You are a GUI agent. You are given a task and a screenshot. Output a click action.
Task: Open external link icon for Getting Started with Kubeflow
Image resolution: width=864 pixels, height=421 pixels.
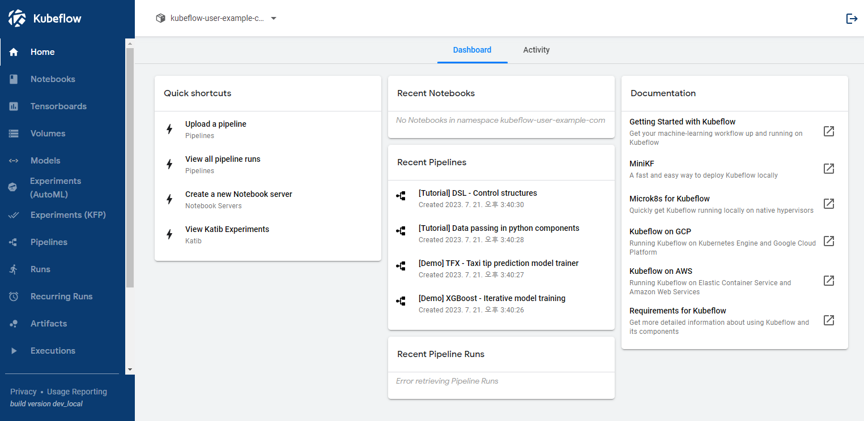pos(829,131)
